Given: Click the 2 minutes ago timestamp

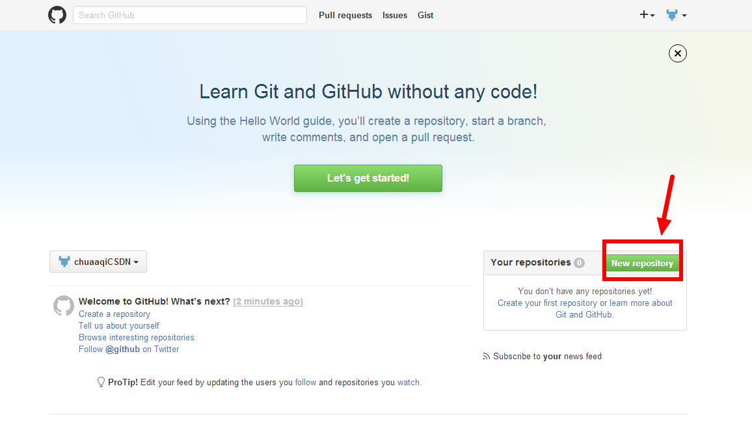Looking at the screenshot, I should tap(268, 301).
